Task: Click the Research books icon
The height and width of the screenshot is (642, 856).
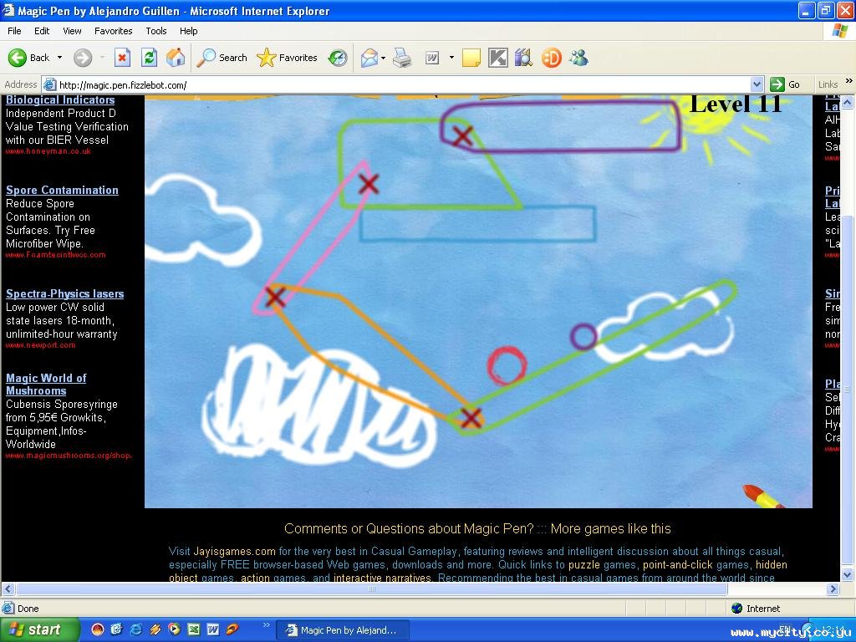Action: [523, 58]
